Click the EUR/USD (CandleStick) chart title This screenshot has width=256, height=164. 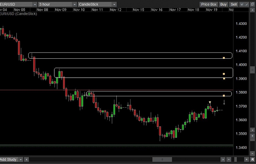[x=18, y=14]
